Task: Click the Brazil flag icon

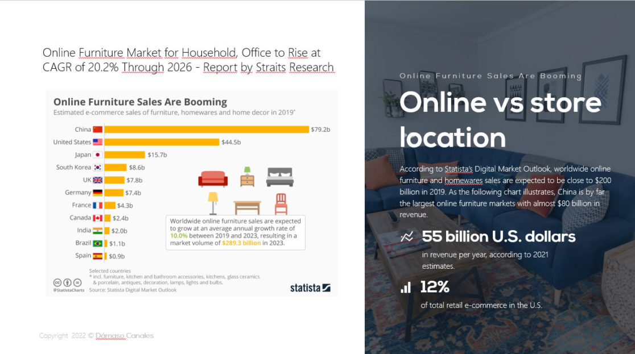Action: pyautogui.click(x=97, y=243)
